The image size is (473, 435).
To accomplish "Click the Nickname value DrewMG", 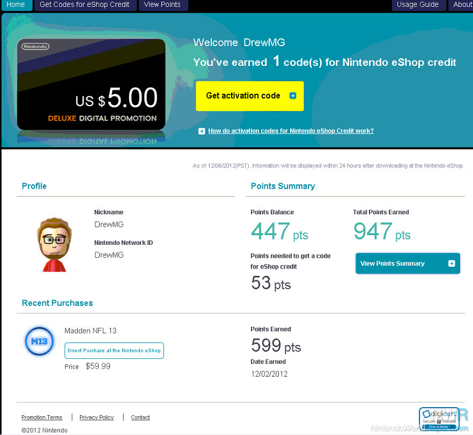I will [x=109, y=224].
